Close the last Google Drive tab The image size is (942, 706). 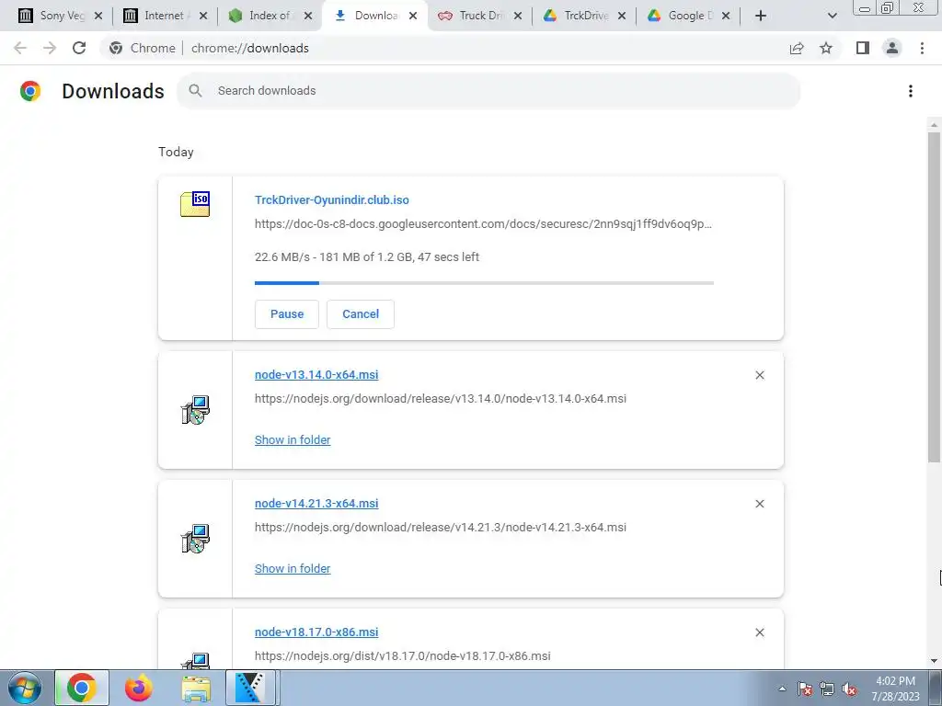tap(726, 16)
